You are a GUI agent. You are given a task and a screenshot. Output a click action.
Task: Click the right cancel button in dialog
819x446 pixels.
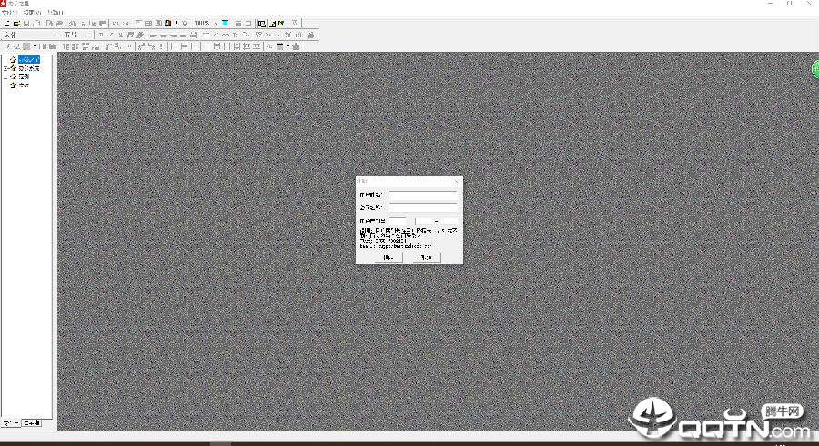click(427, 257)
